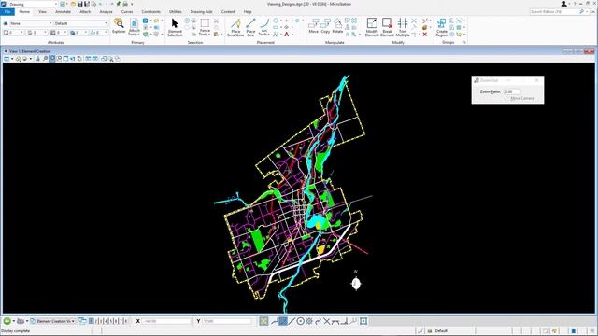Select the Place Line tool
Image resolution: width=598 pixels, height=336 pixels.
pyautogui.click(x=250, y=27)
